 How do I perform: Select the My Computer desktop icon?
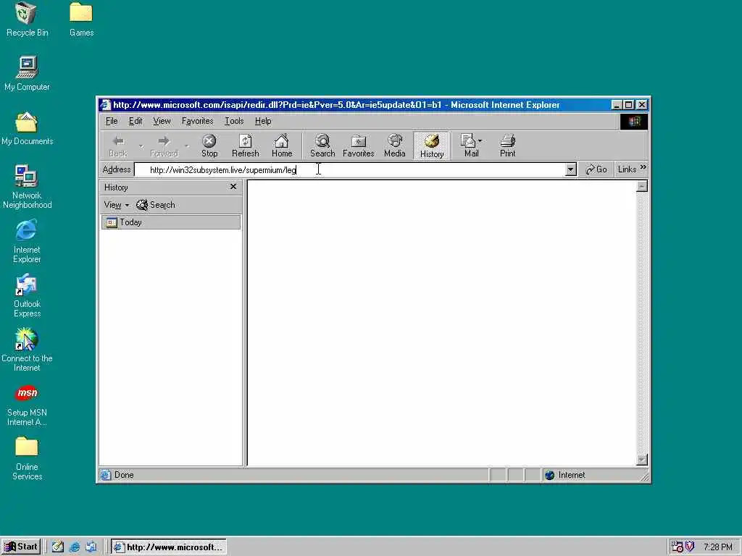pyautogui.click(x=27, y=73)
